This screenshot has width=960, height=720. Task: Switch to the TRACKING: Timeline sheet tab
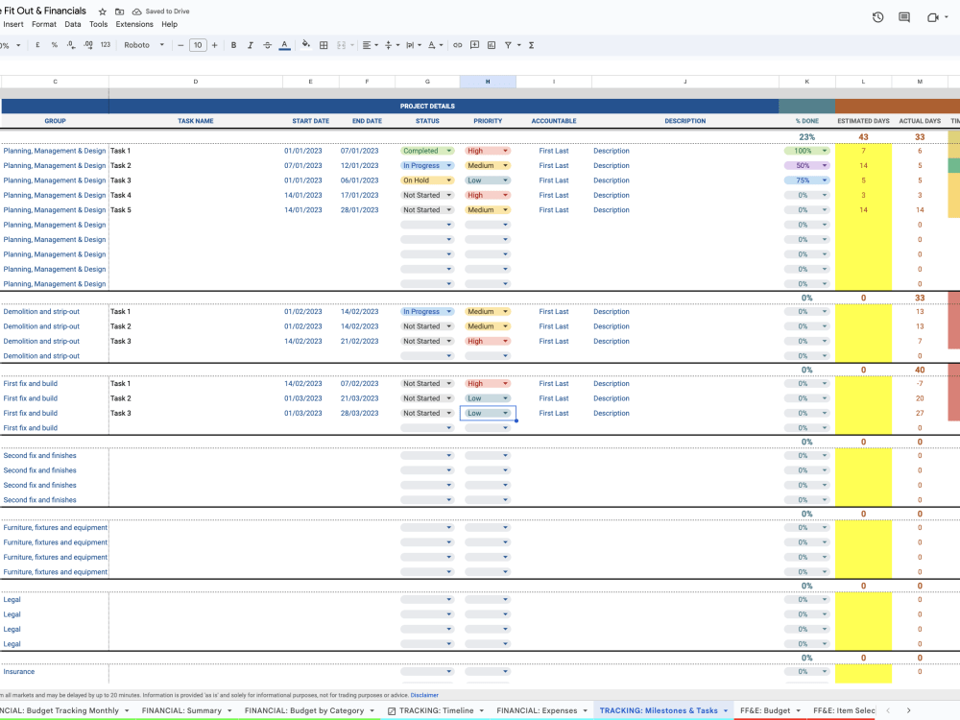[x=439, y=710]
